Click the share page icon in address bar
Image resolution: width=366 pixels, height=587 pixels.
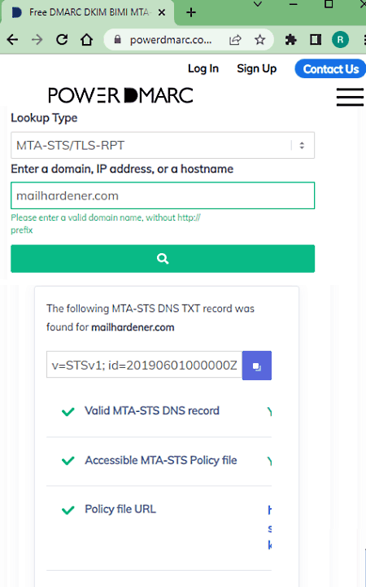(x=235, y=40)
